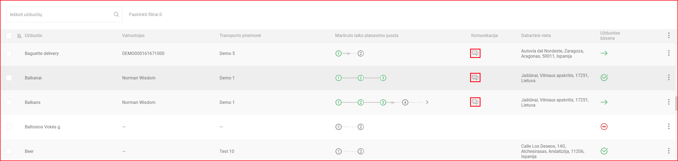Click the green arrow status for Baguette delivery
This screenshot has width=678, height=161.
point(604,53)
